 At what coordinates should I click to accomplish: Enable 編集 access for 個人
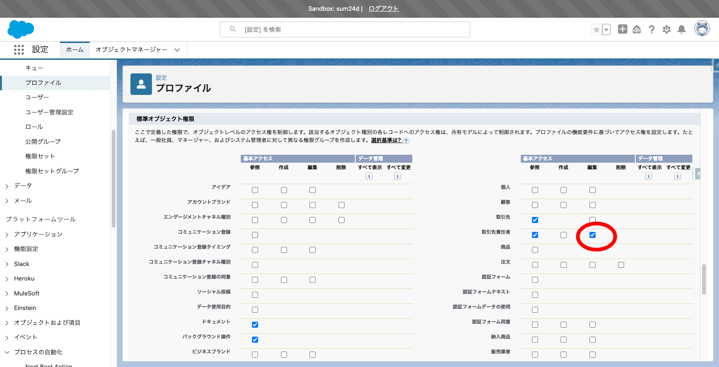[592, 190]
